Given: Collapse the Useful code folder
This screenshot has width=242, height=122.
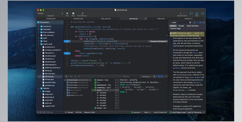Looking at the screenshot, I should 39,44.
